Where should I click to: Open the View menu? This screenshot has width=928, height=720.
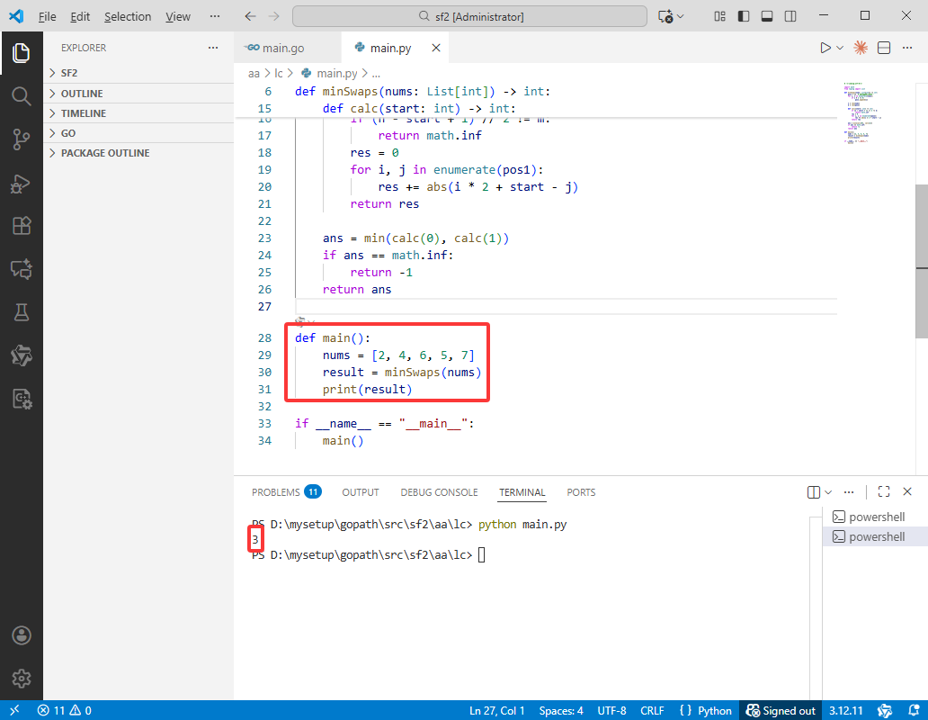(177, 16)
